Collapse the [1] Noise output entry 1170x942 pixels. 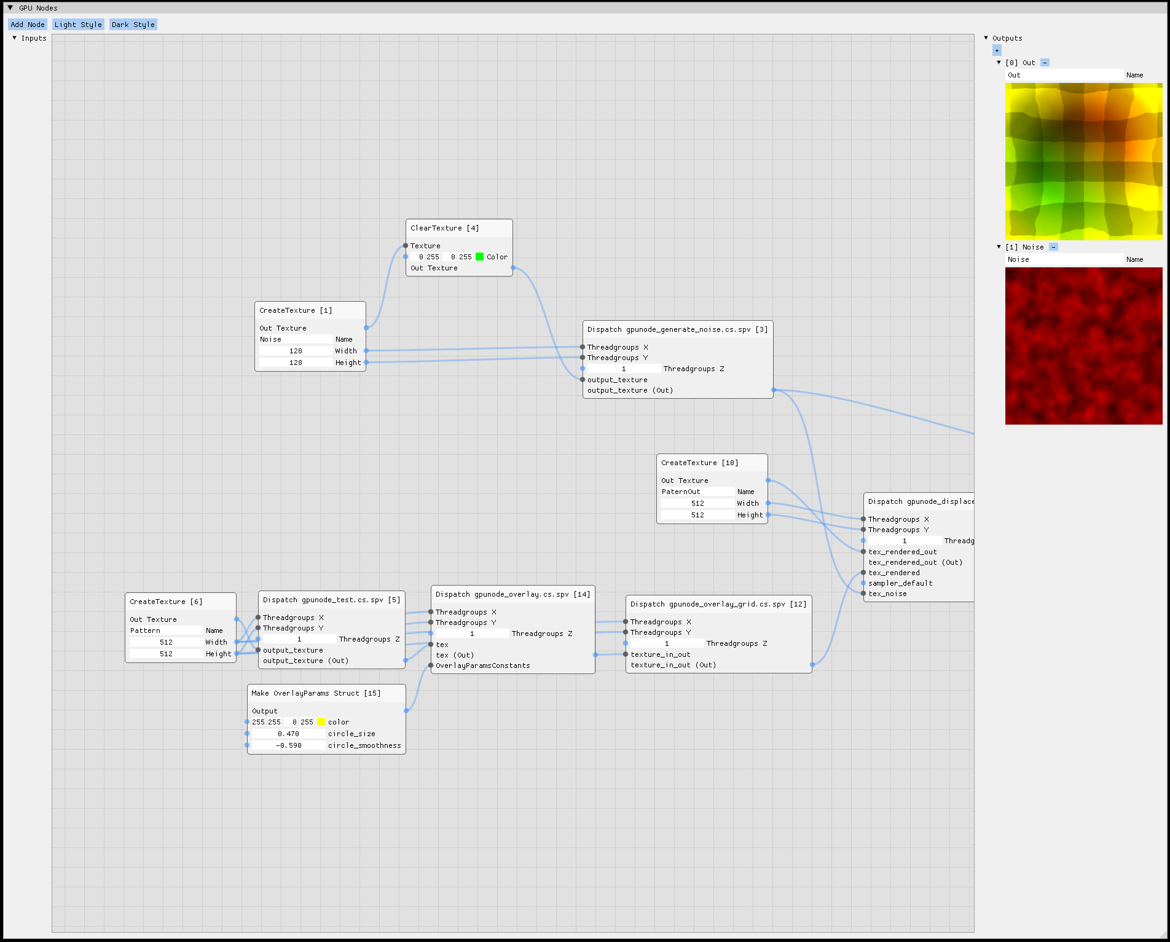tap(999, 247)
